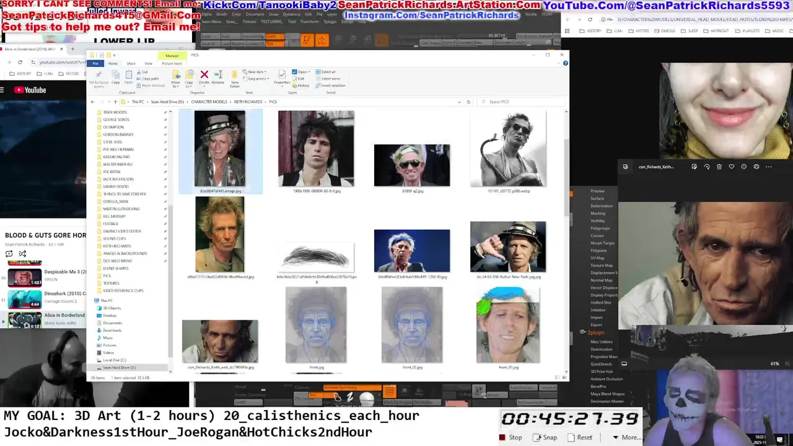
Task: Expand Morph Target in the ZBrush palette
Action: coord(602,243)
